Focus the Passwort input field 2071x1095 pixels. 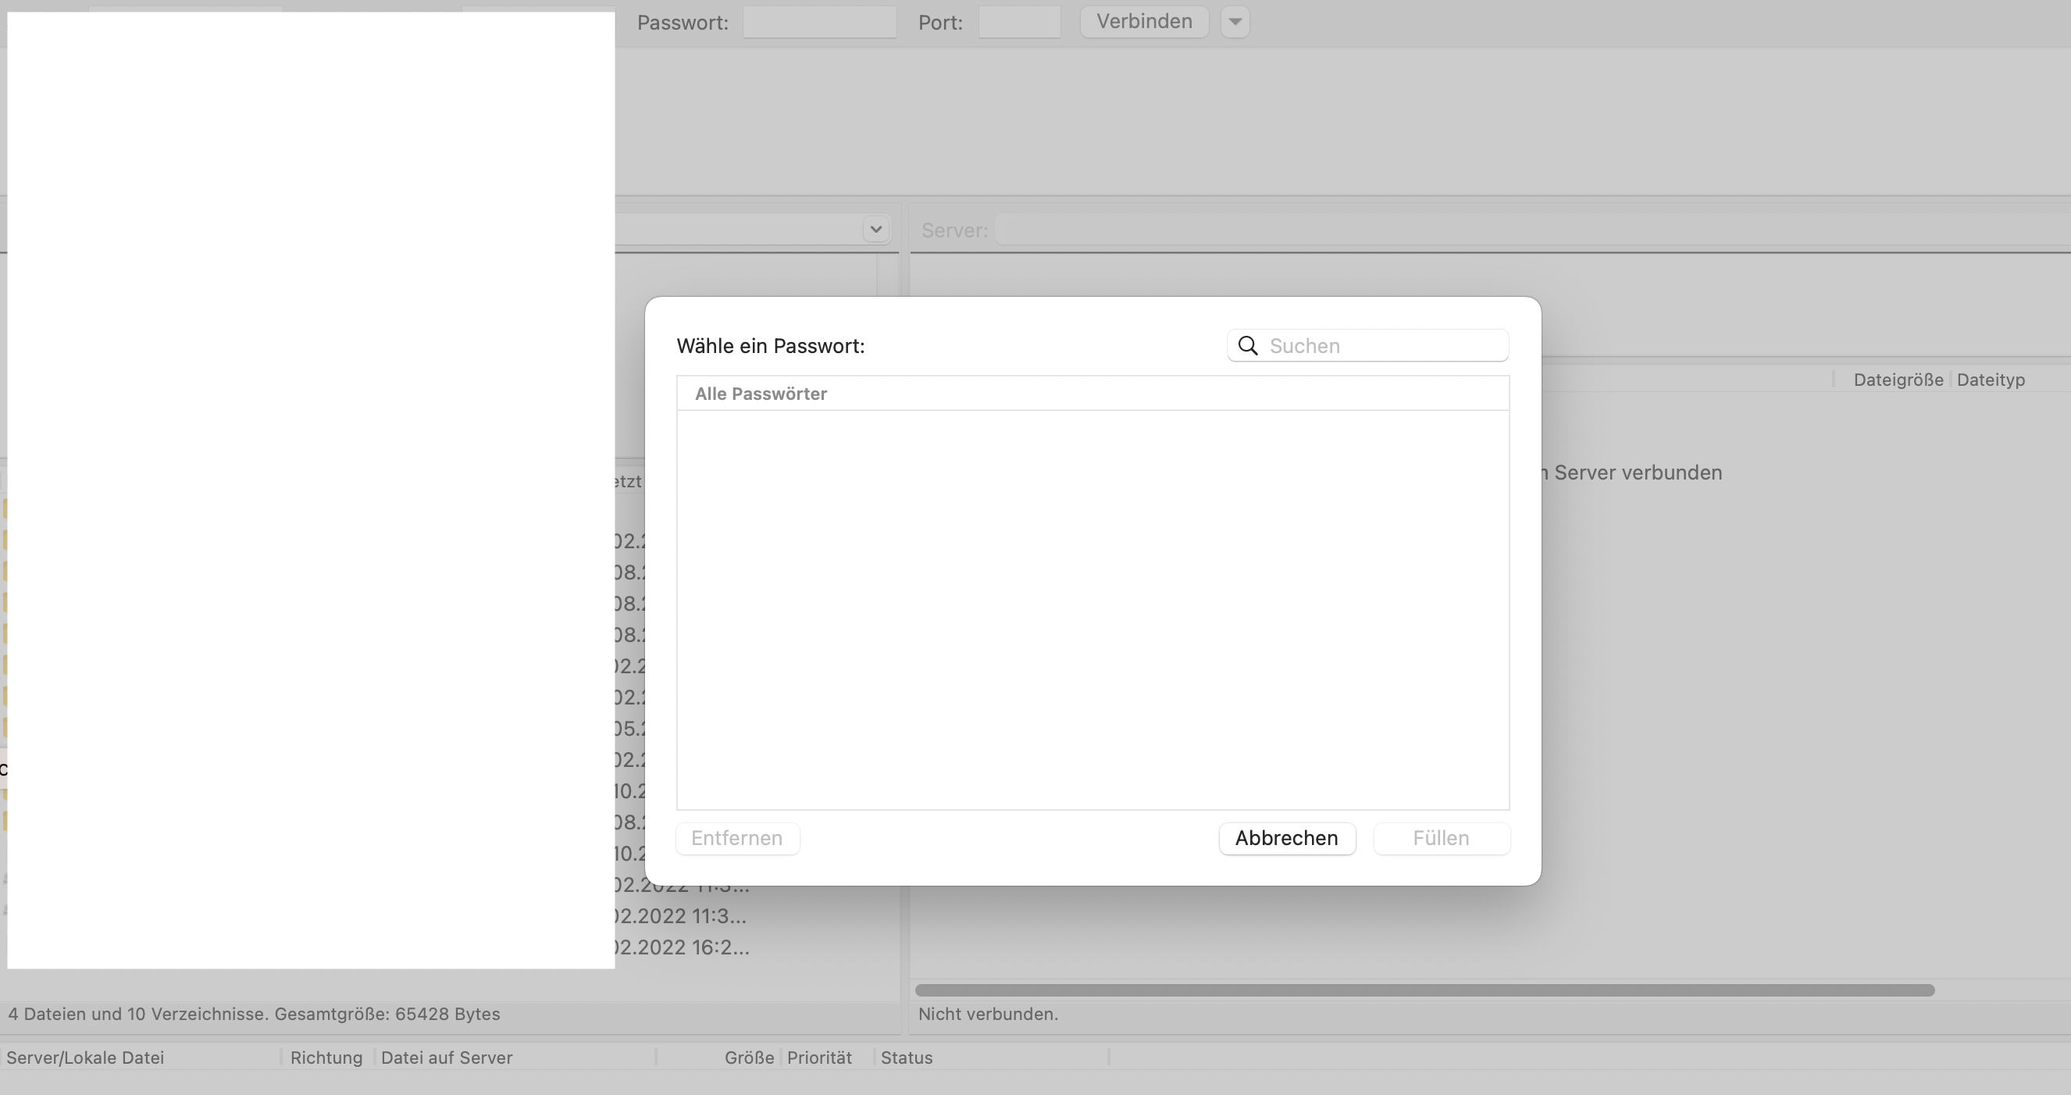[819, 22]
